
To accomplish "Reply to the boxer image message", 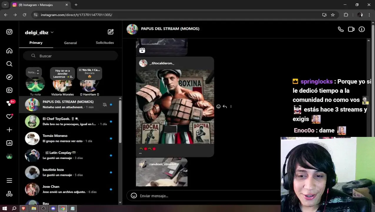I will (x=225, y=107).
